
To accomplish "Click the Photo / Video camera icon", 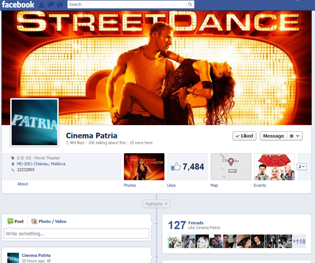I will click(34, 221).
